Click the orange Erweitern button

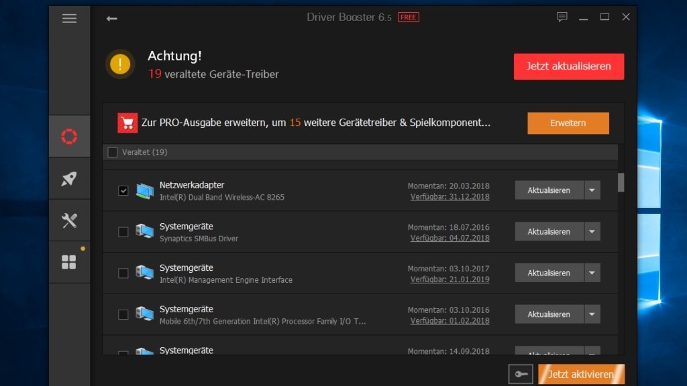(x=568, y=123)
